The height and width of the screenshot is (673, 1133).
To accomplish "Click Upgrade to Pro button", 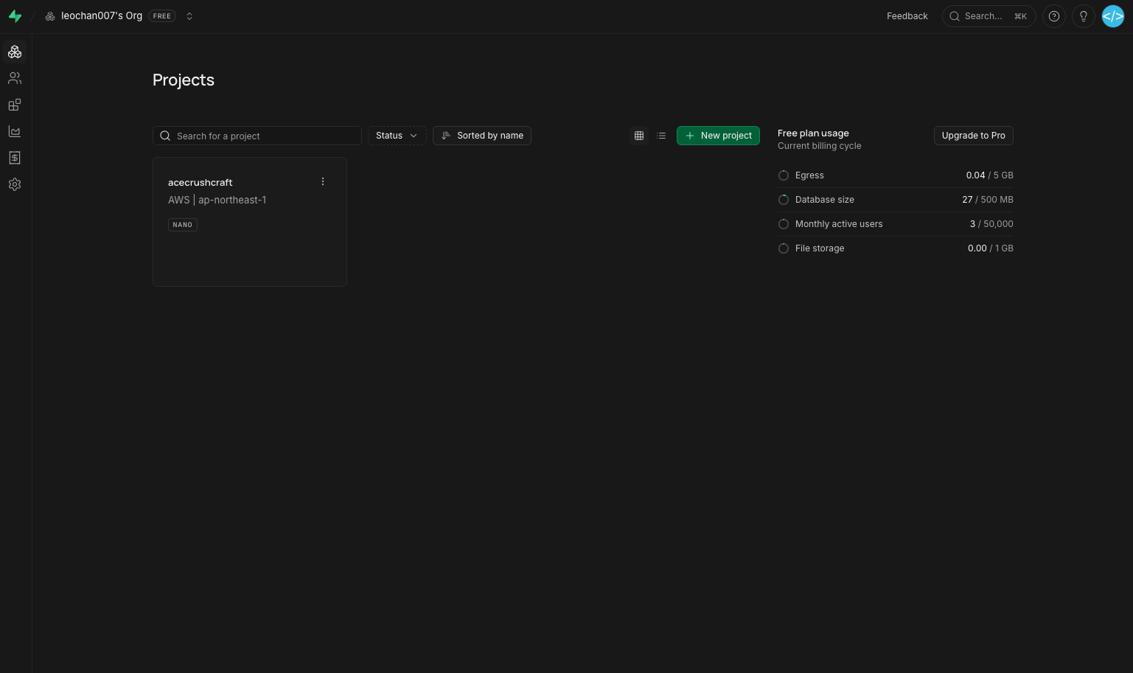I will pos(974,136).
